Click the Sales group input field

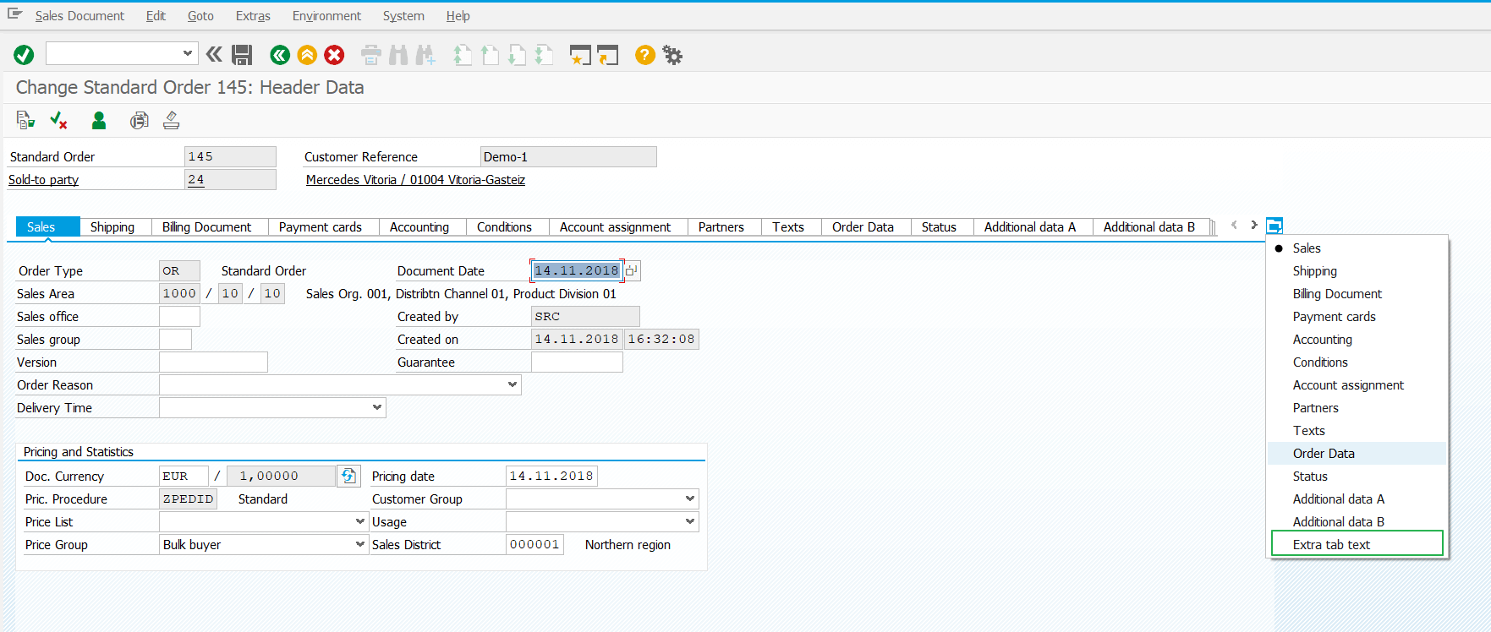coord(175,339)
